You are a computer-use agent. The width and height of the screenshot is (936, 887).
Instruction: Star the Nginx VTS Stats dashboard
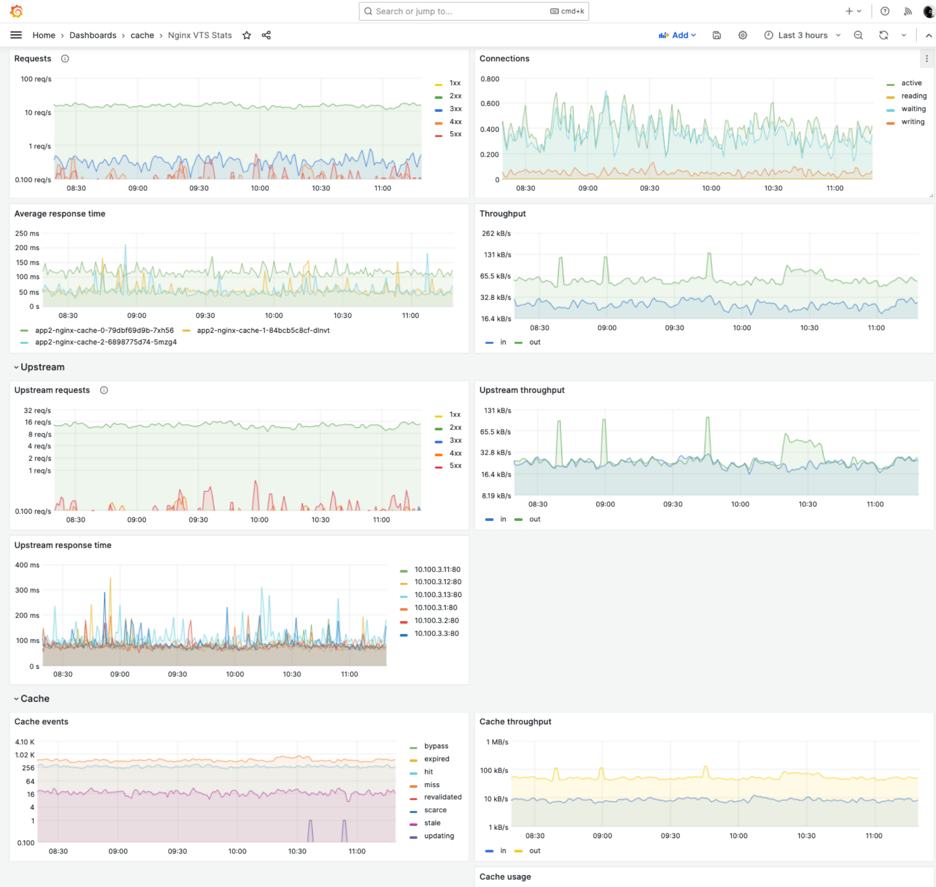click(x=247, y=35)
